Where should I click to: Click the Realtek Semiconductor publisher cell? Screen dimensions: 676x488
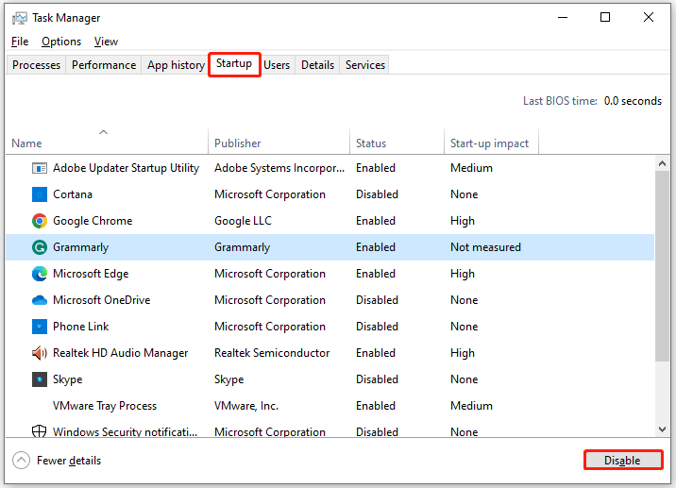(272, 353)
